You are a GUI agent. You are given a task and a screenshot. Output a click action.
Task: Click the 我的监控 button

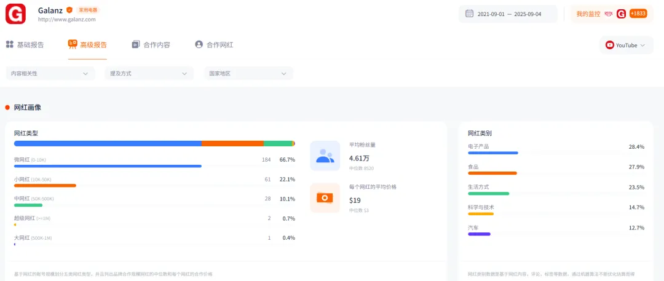(588, 14)
